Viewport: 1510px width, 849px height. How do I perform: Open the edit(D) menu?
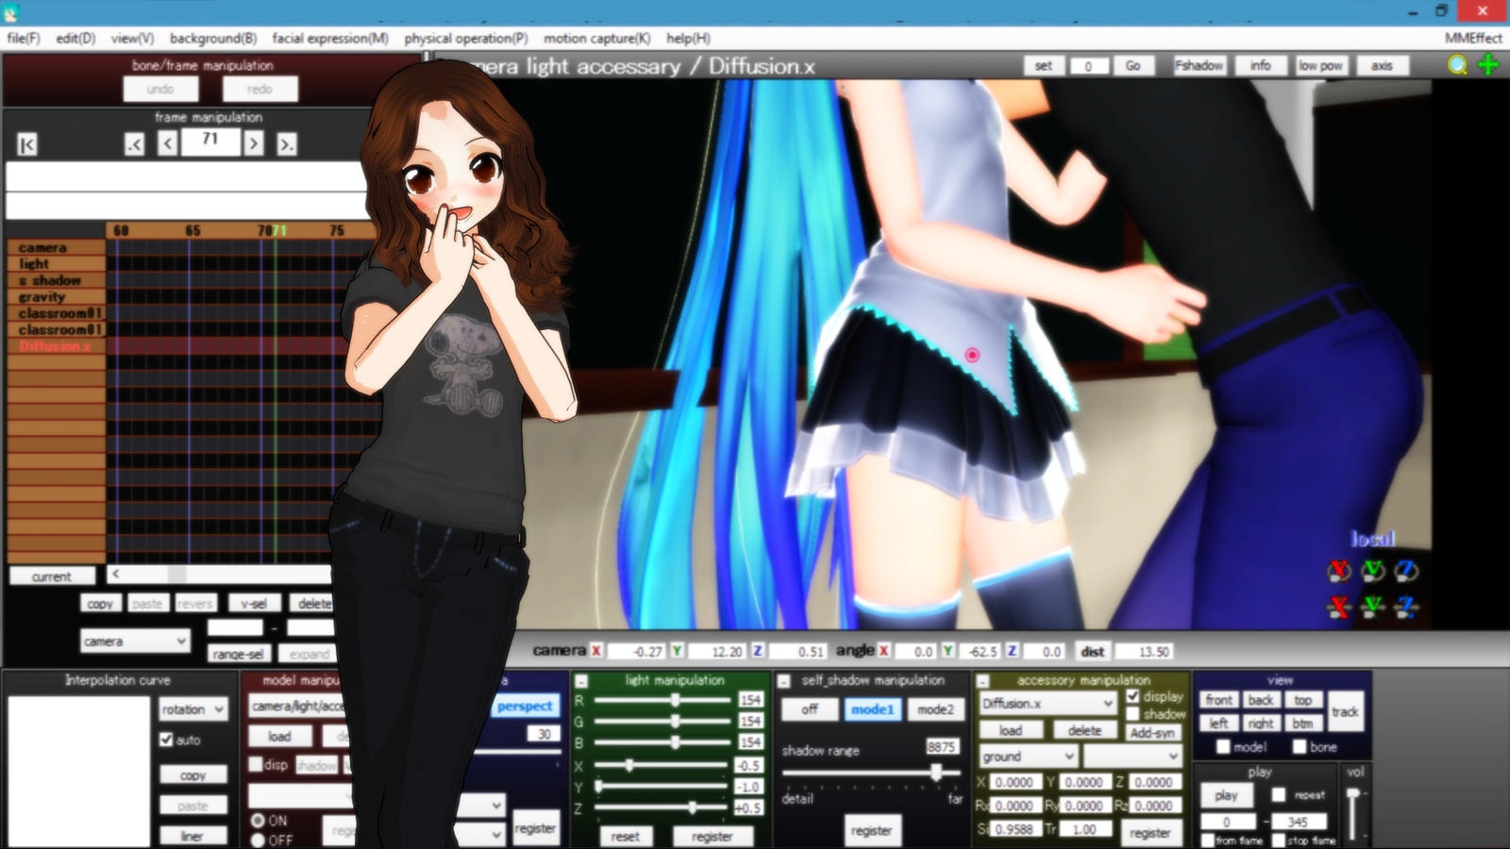[x=75, y=39]
